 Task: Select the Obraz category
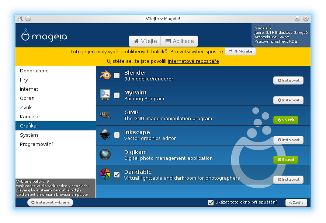[x=56, y=98]
